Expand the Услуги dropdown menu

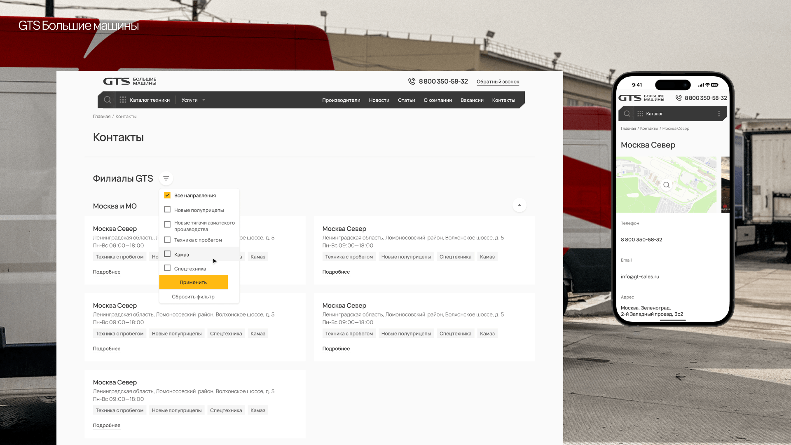point(193,100)
